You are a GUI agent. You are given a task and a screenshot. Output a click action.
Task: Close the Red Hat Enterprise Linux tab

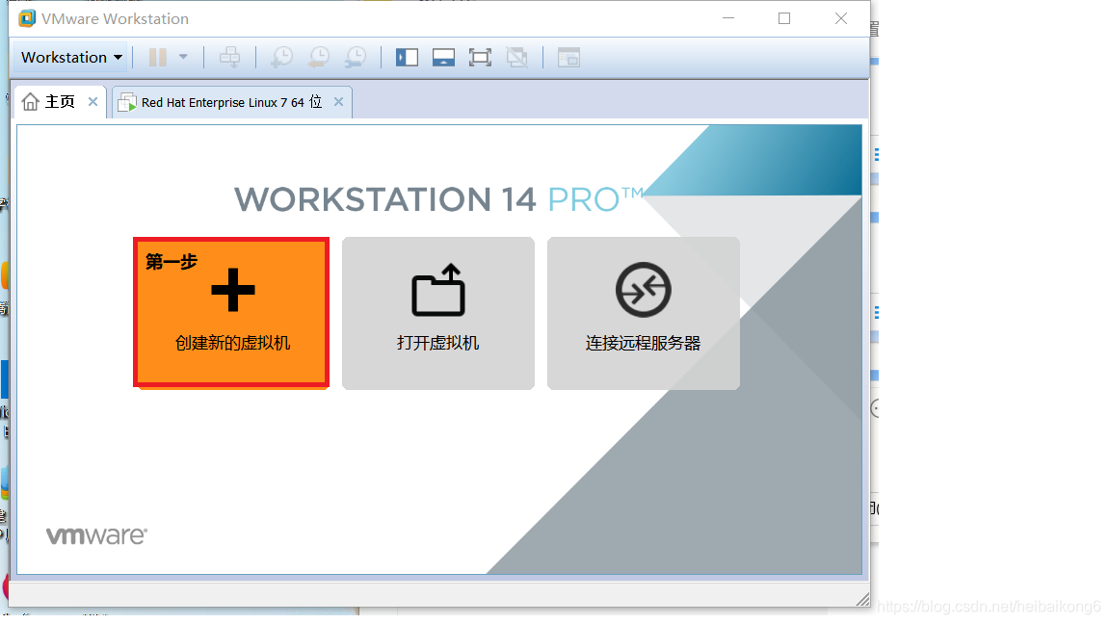pyautogui.click(x=338, y=102)
